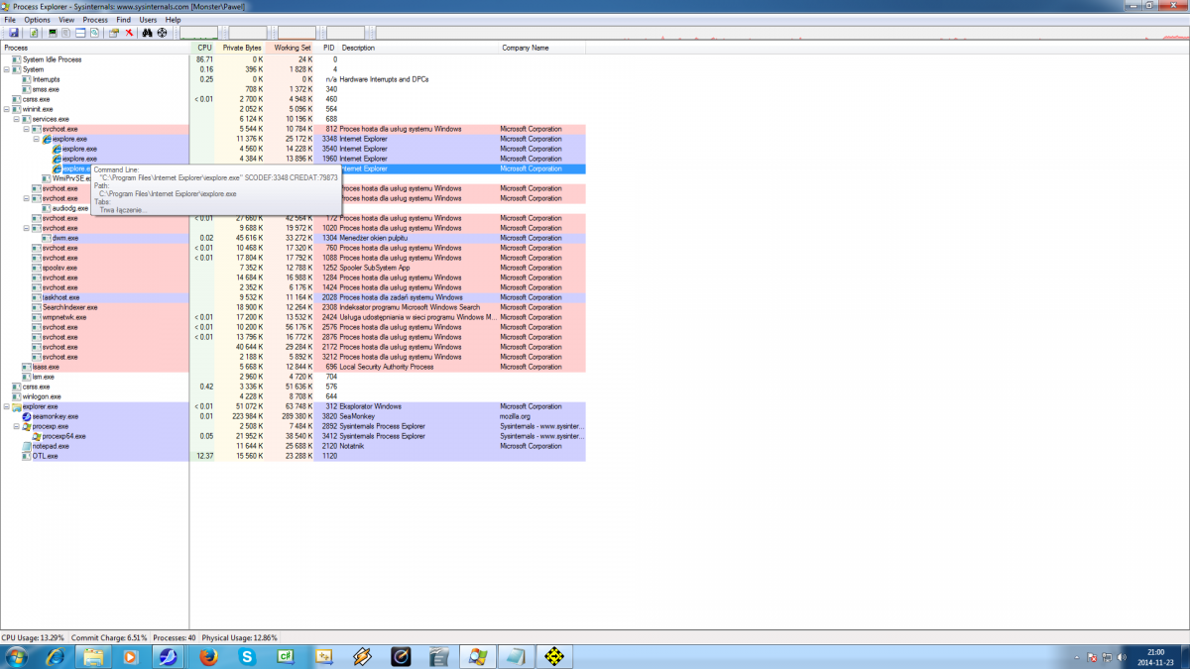Collapse the svchost.exe node containing dwm.exe
This screenshot has height=669, width=1190.
point(27,228)
